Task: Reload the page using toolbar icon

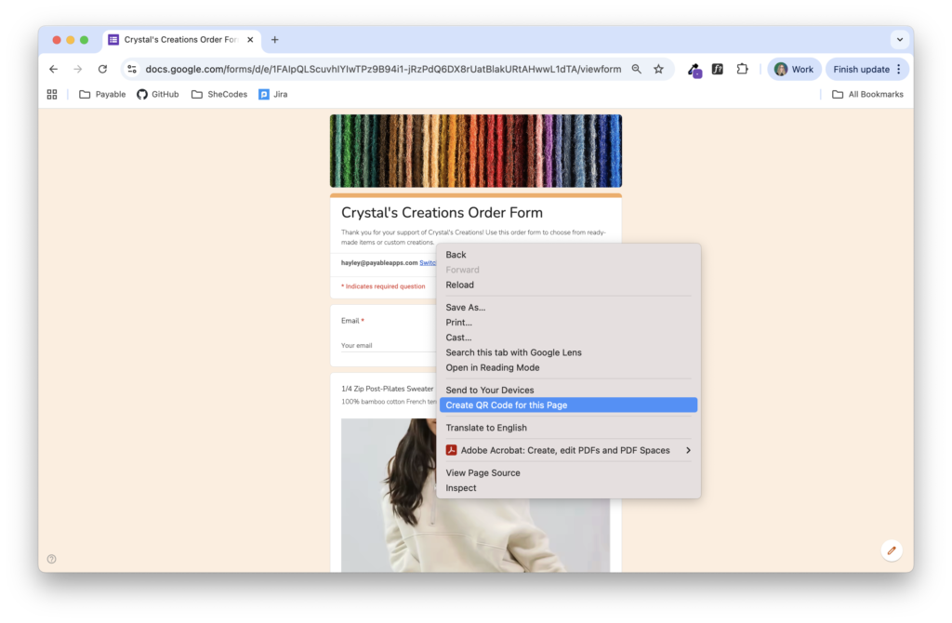Action: tap(102, 69)
